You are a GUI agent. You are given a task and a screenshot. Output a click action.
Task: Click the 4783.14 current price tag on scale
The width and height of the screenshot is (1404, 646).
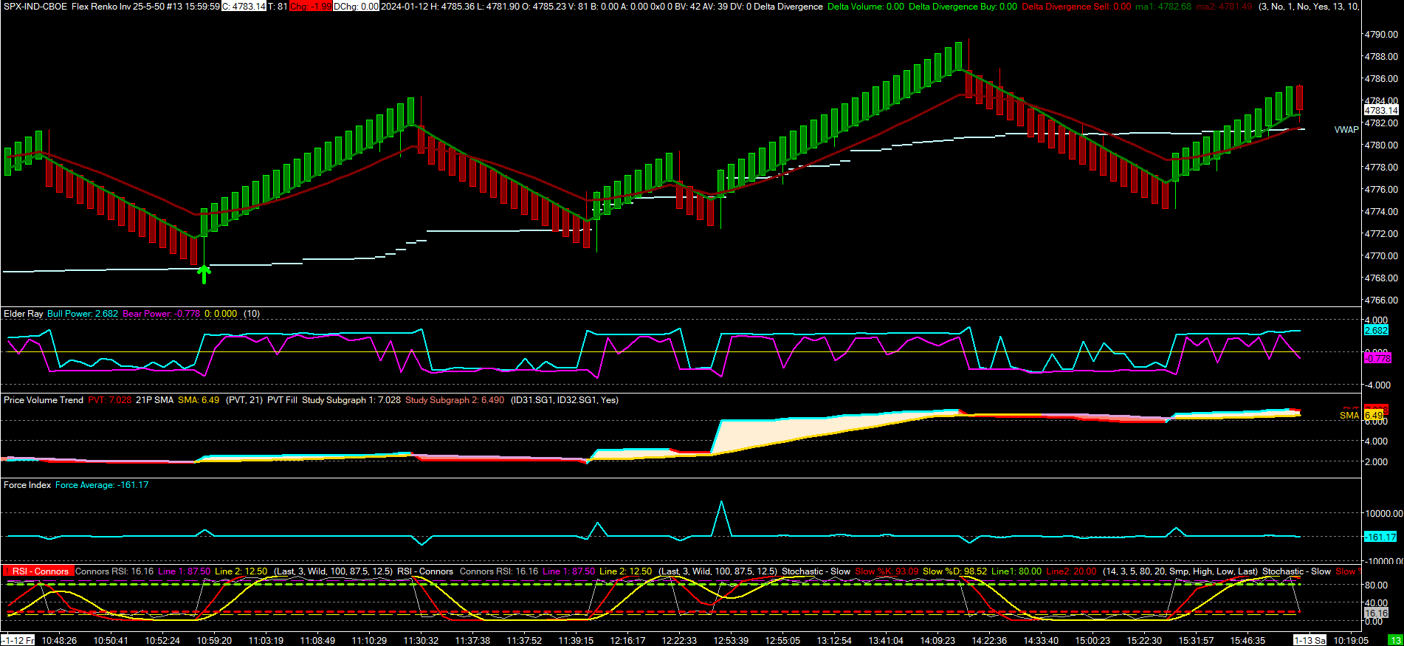pyautogui.click(x=1381, y=110)
